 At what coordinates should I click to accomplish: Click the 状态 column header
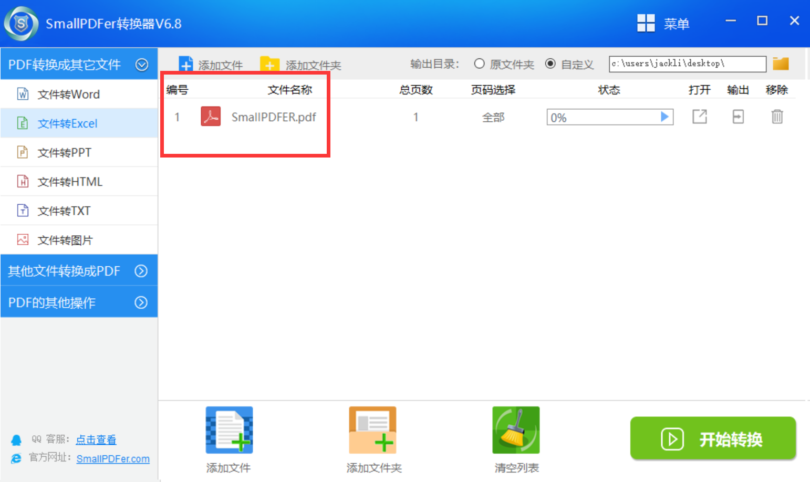[x=609, y=90]
